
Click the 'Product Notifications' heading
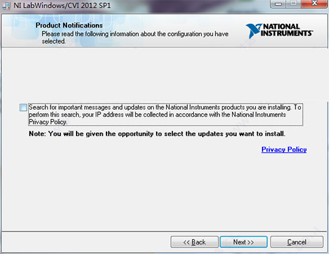pyautogui.click(x=69, y=25)
